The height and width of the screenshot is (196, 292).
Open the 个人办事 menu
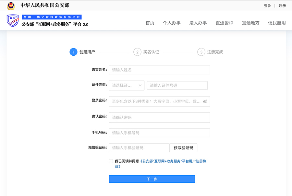(172, 23)
